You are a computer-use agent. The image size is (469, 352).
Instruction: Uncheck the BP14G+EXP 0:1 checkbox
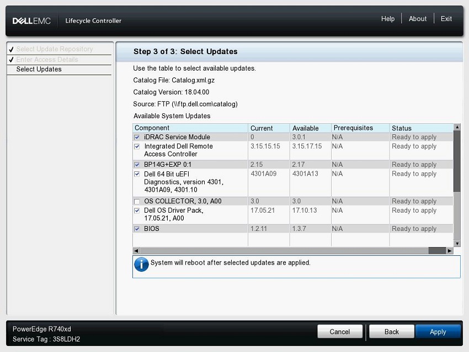(137, 165)
